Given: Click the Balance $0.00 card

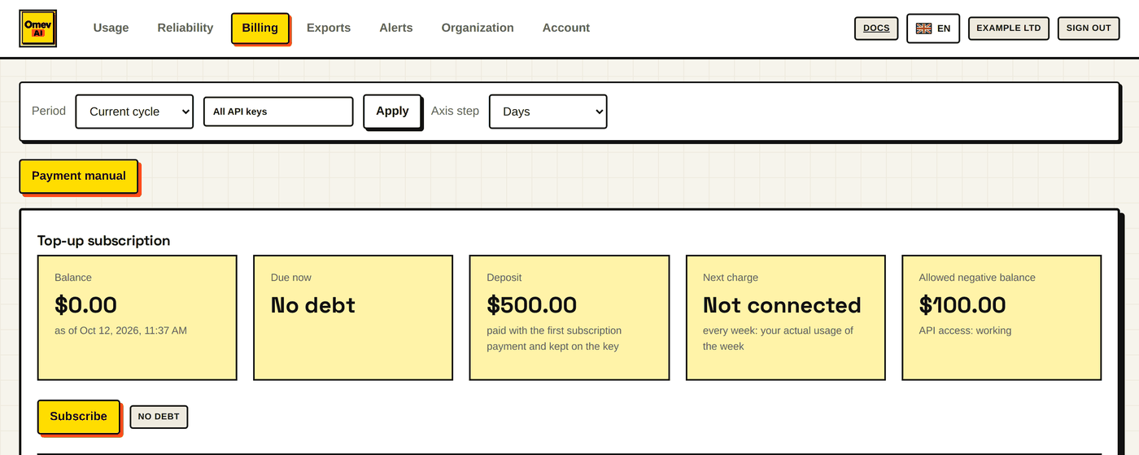Looking at the screenshot, I should point(137,317).
